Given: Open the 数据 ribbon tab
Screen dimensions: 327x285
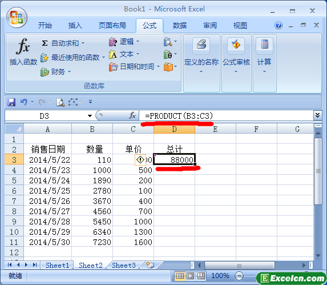Looking at the screenshot, I should (180, 26).
